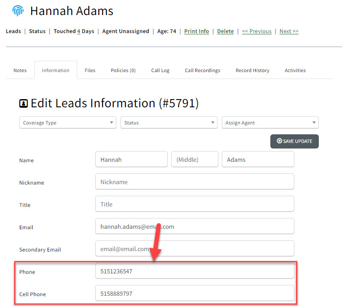
Task: Focus the Title input field
Action: (195, 204)
